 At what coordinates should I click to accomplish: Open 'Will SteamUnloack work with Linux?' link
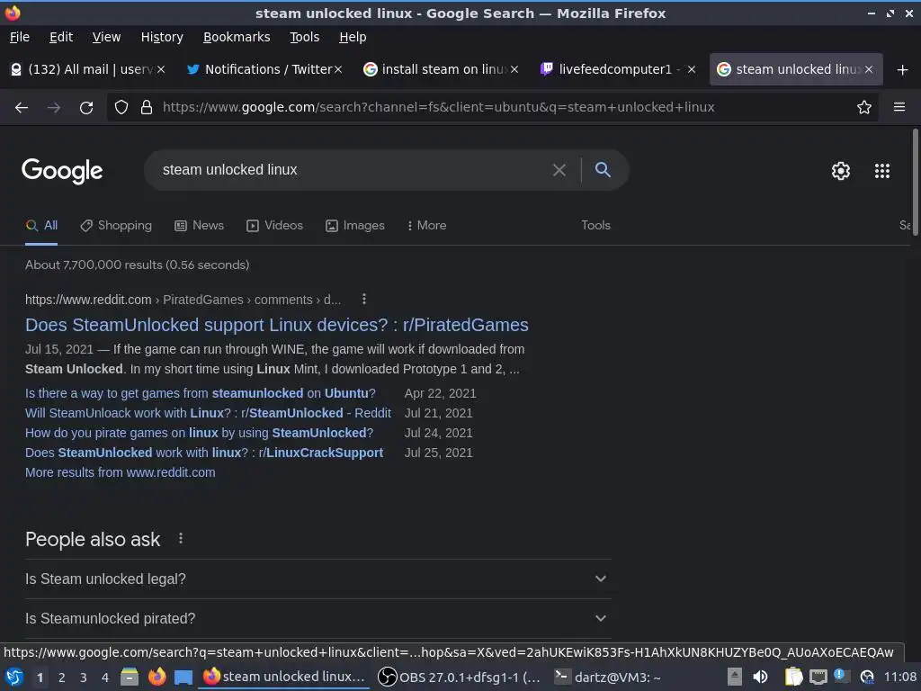pyautogui.click(x=208, y=413)
